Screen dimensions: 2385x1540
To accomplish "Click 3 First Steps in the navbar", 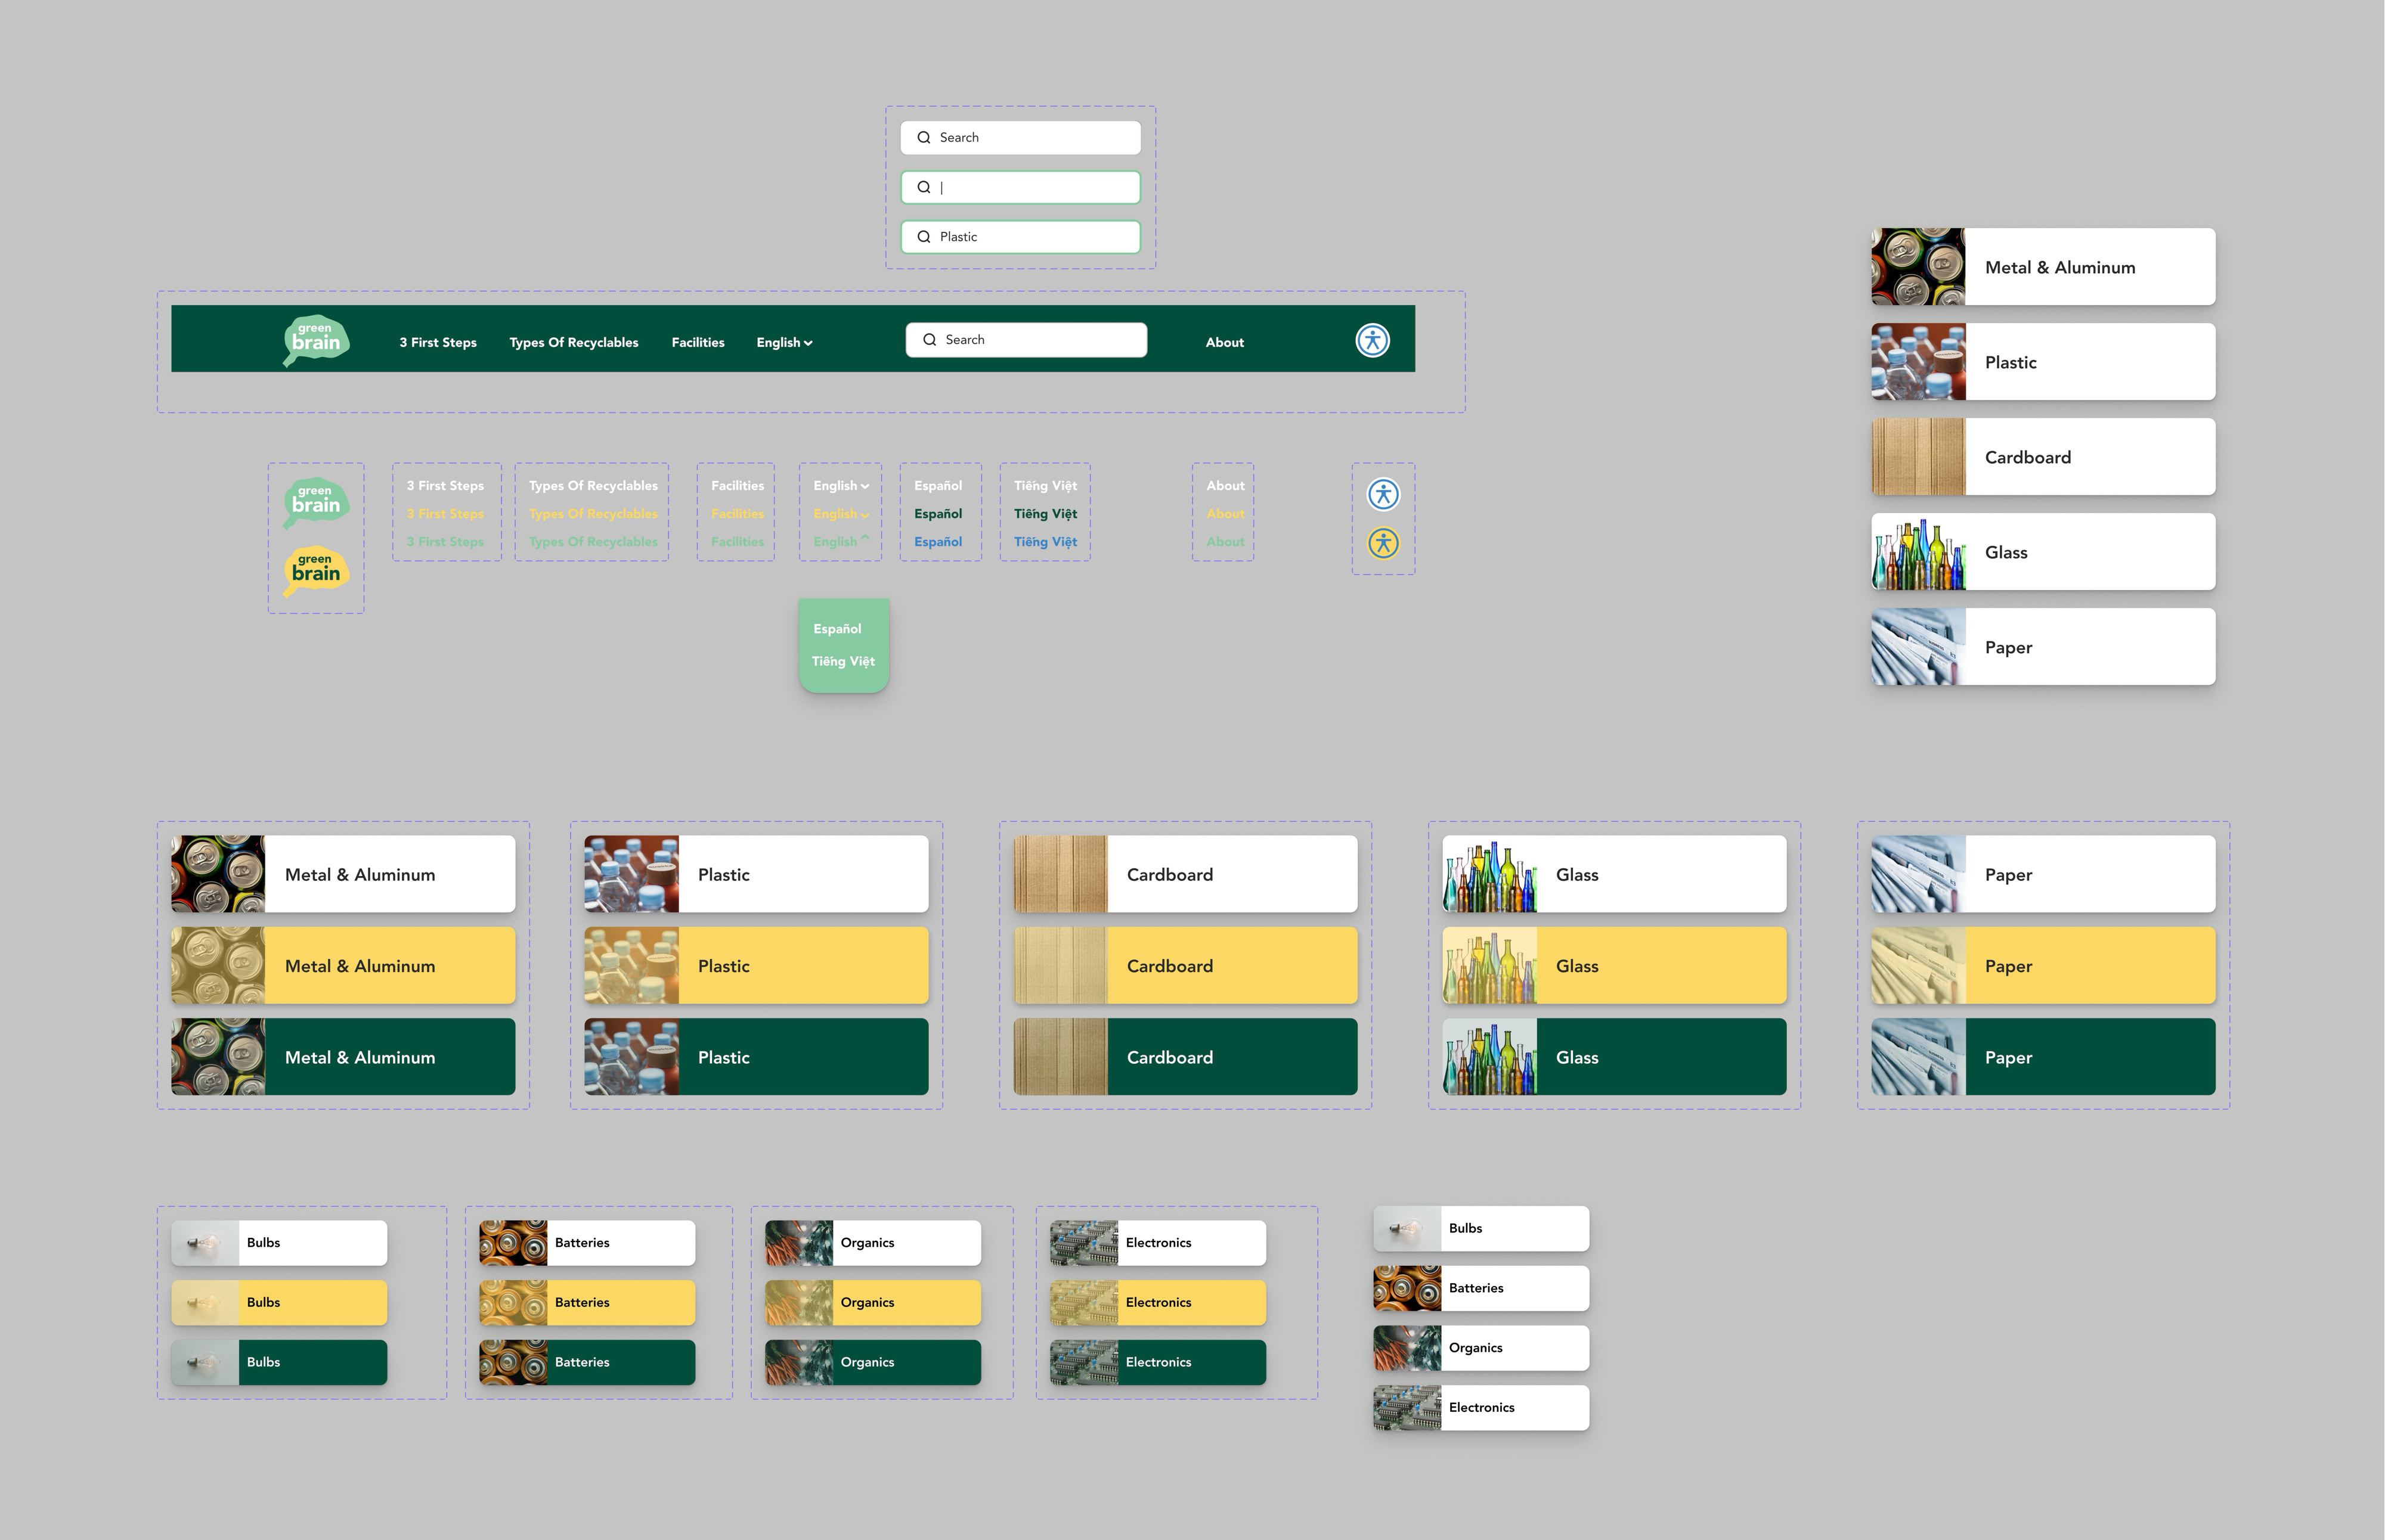I will (437, 342).
